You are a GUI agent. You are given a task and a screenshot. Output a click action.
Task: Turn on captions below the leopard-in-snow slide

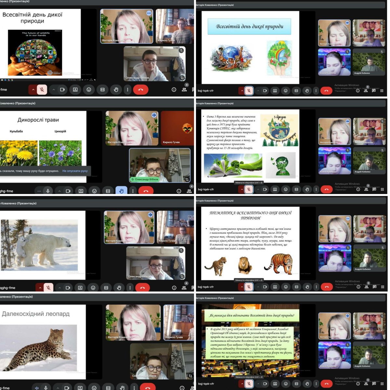(108, 388)
